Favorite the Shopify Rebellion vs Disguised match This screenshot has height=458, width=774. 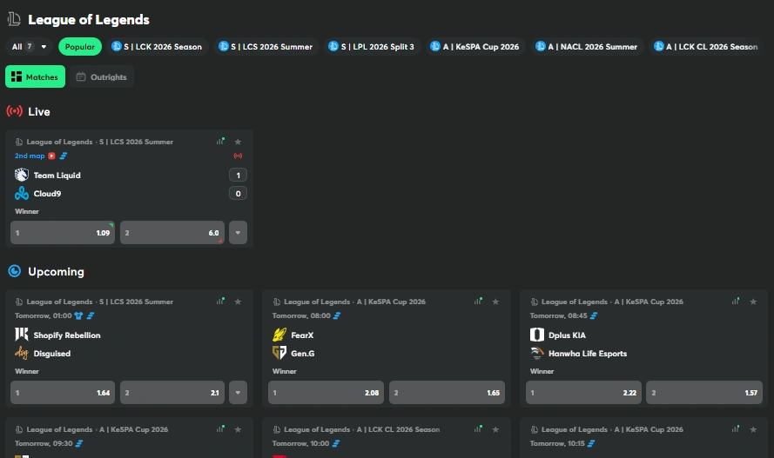(238, 302)
